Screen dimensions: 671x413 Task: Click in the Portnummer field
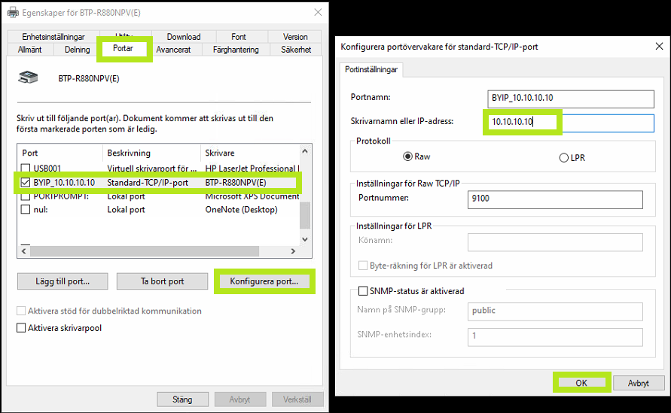pyautogui.click(x=554, y=199)
